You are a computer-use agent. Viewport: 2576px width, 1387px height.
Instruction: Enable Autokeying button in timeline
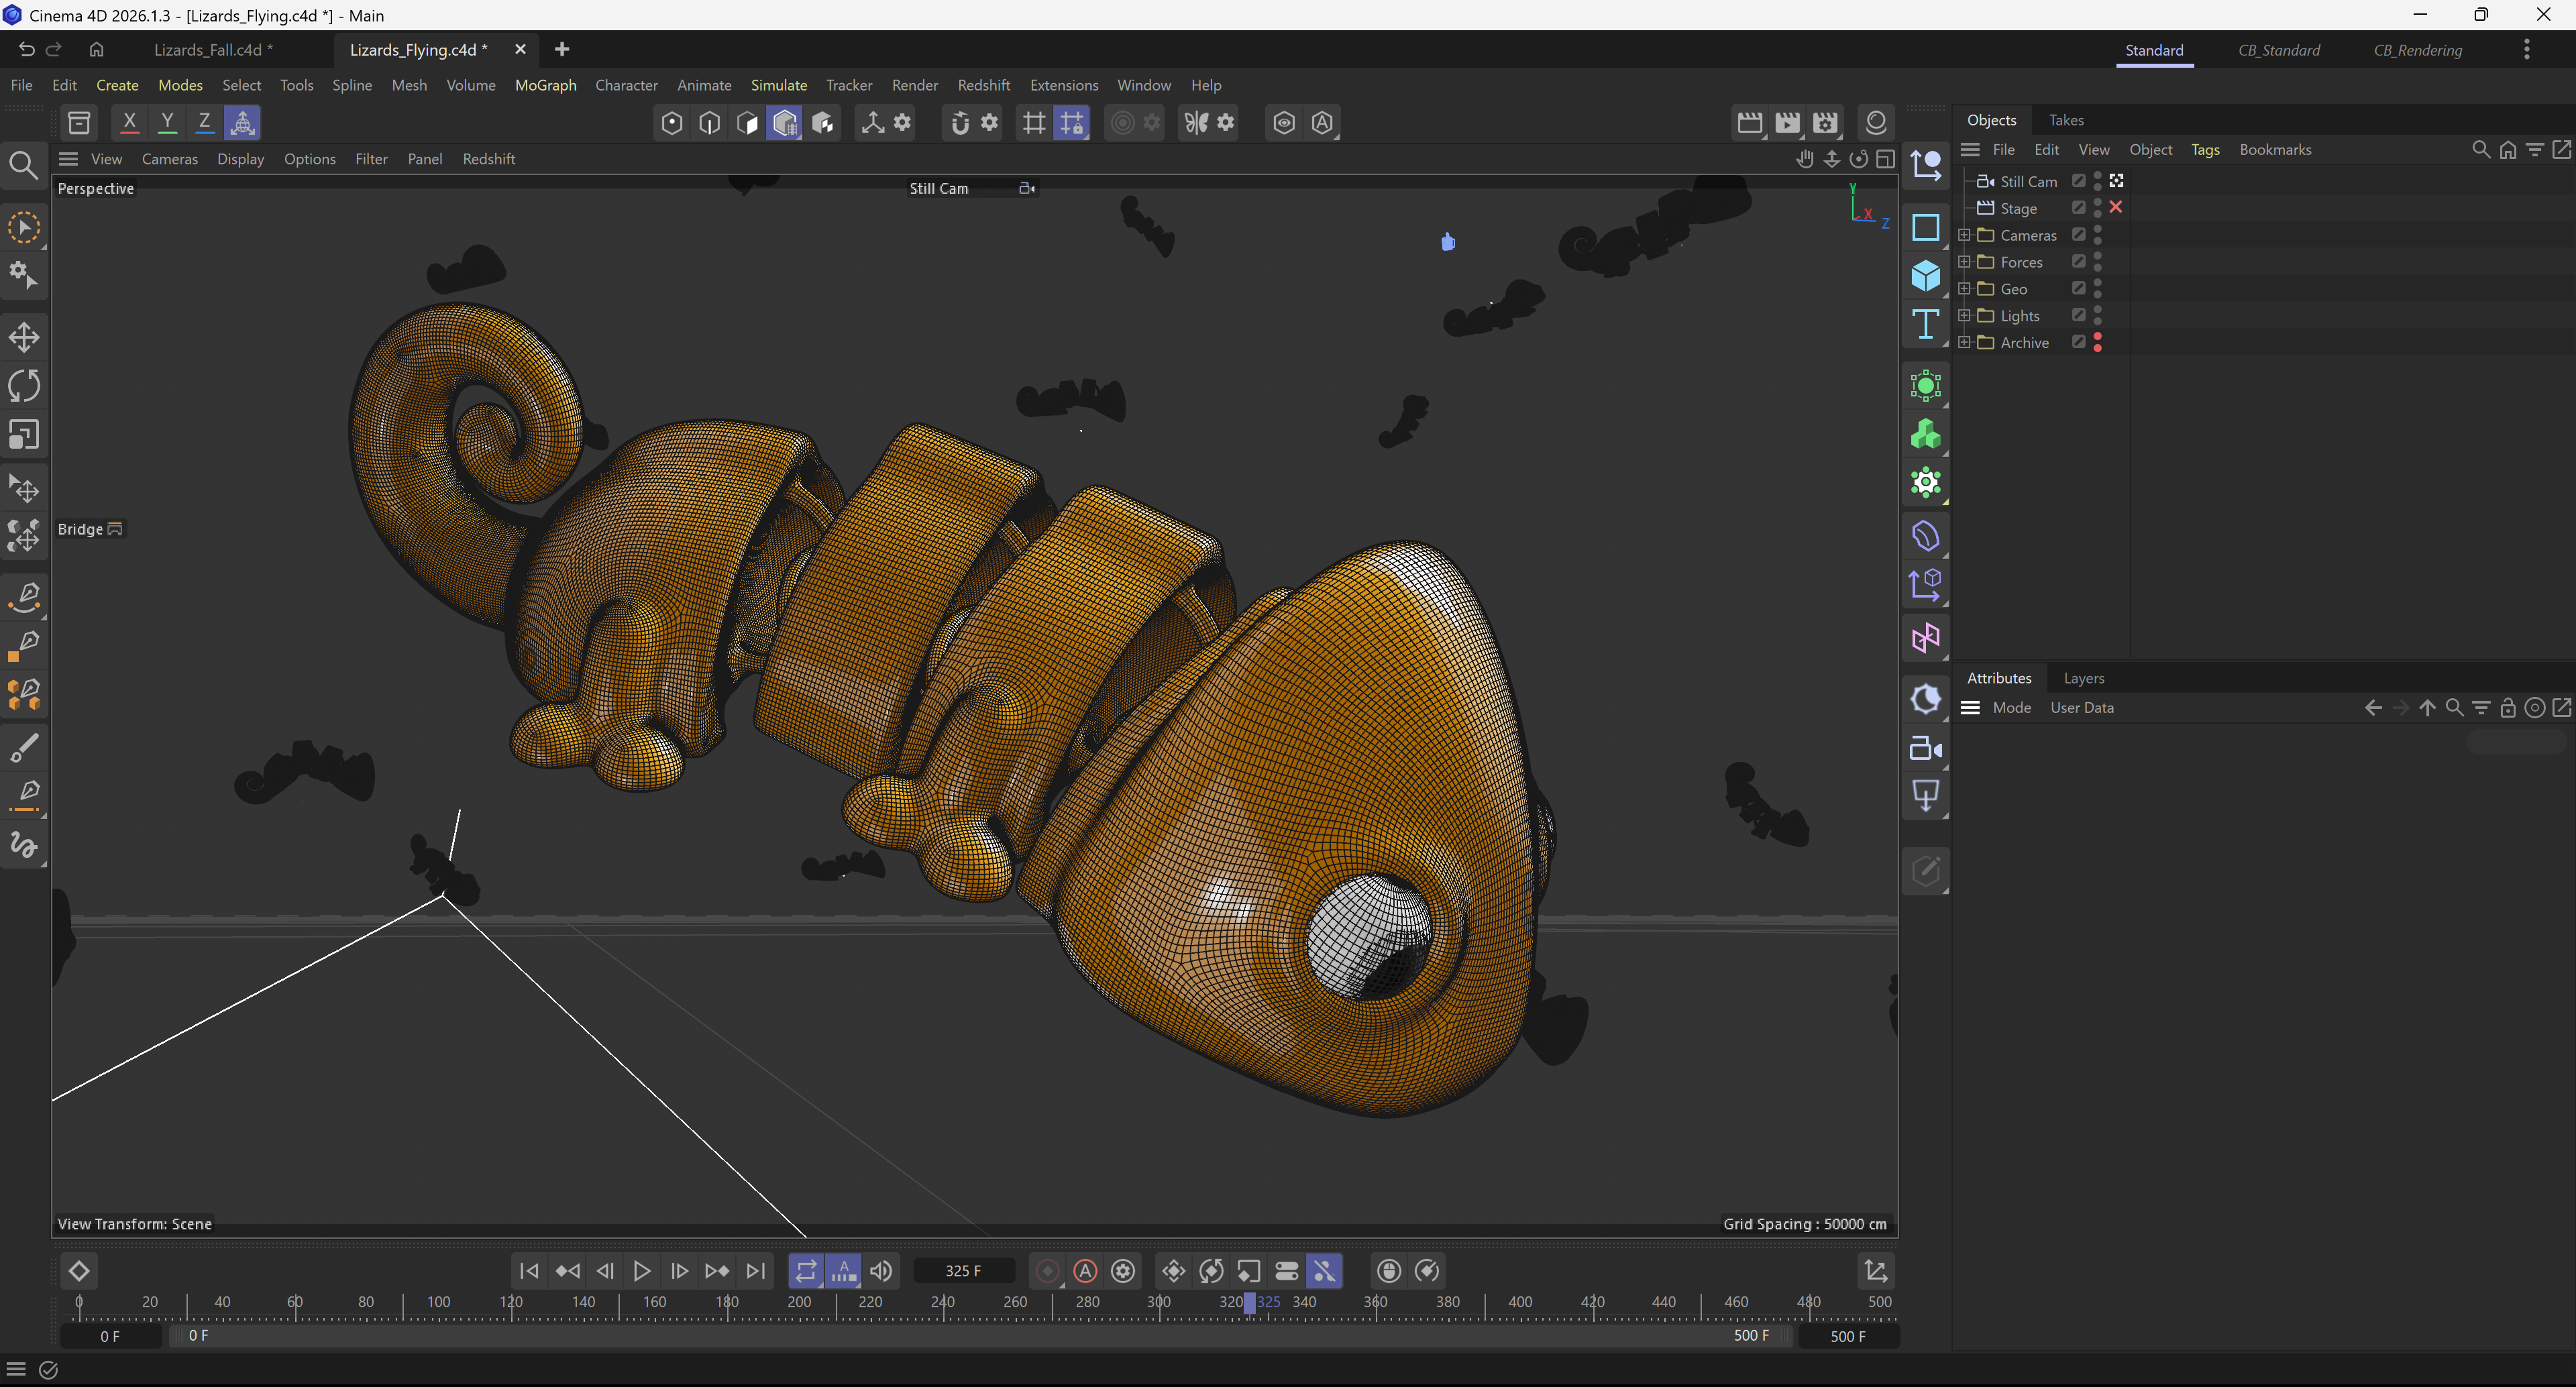point(1085,1271)
